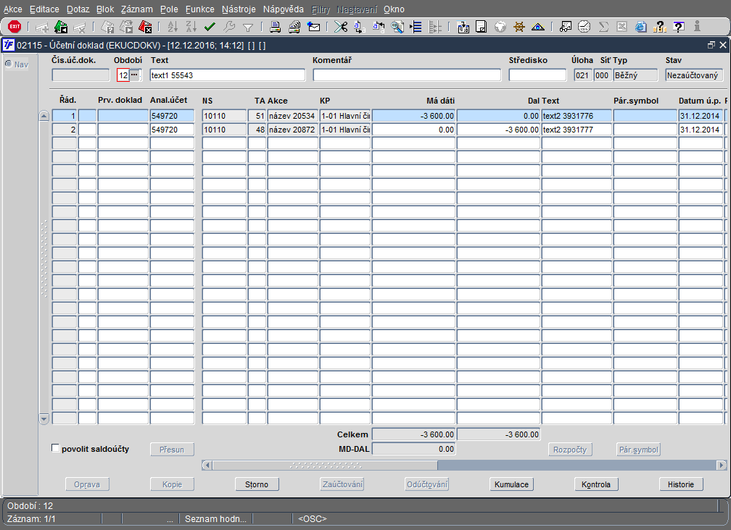Open the Období value list button

coord(134,75)
